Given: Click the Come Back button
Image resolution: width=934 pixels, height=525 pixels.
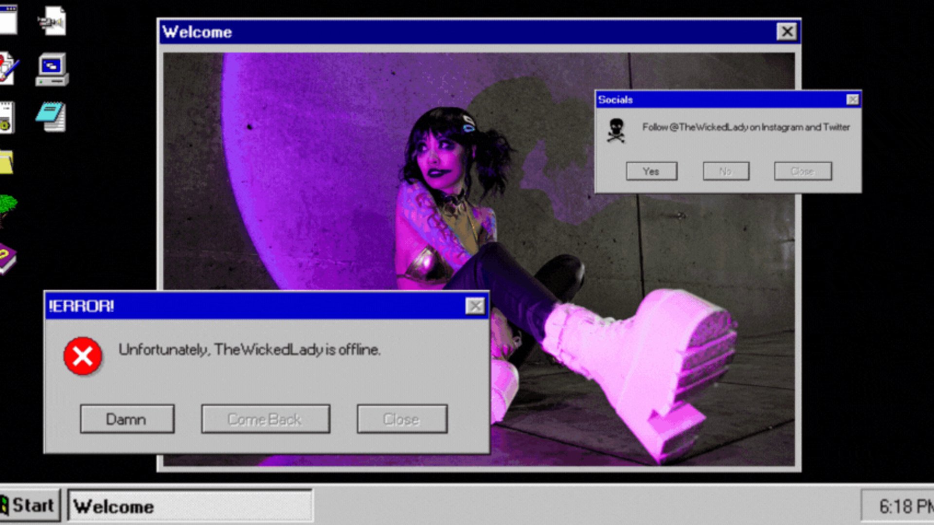Looking at the screenshot, I should pyautogui.click(x=266, y=419).
